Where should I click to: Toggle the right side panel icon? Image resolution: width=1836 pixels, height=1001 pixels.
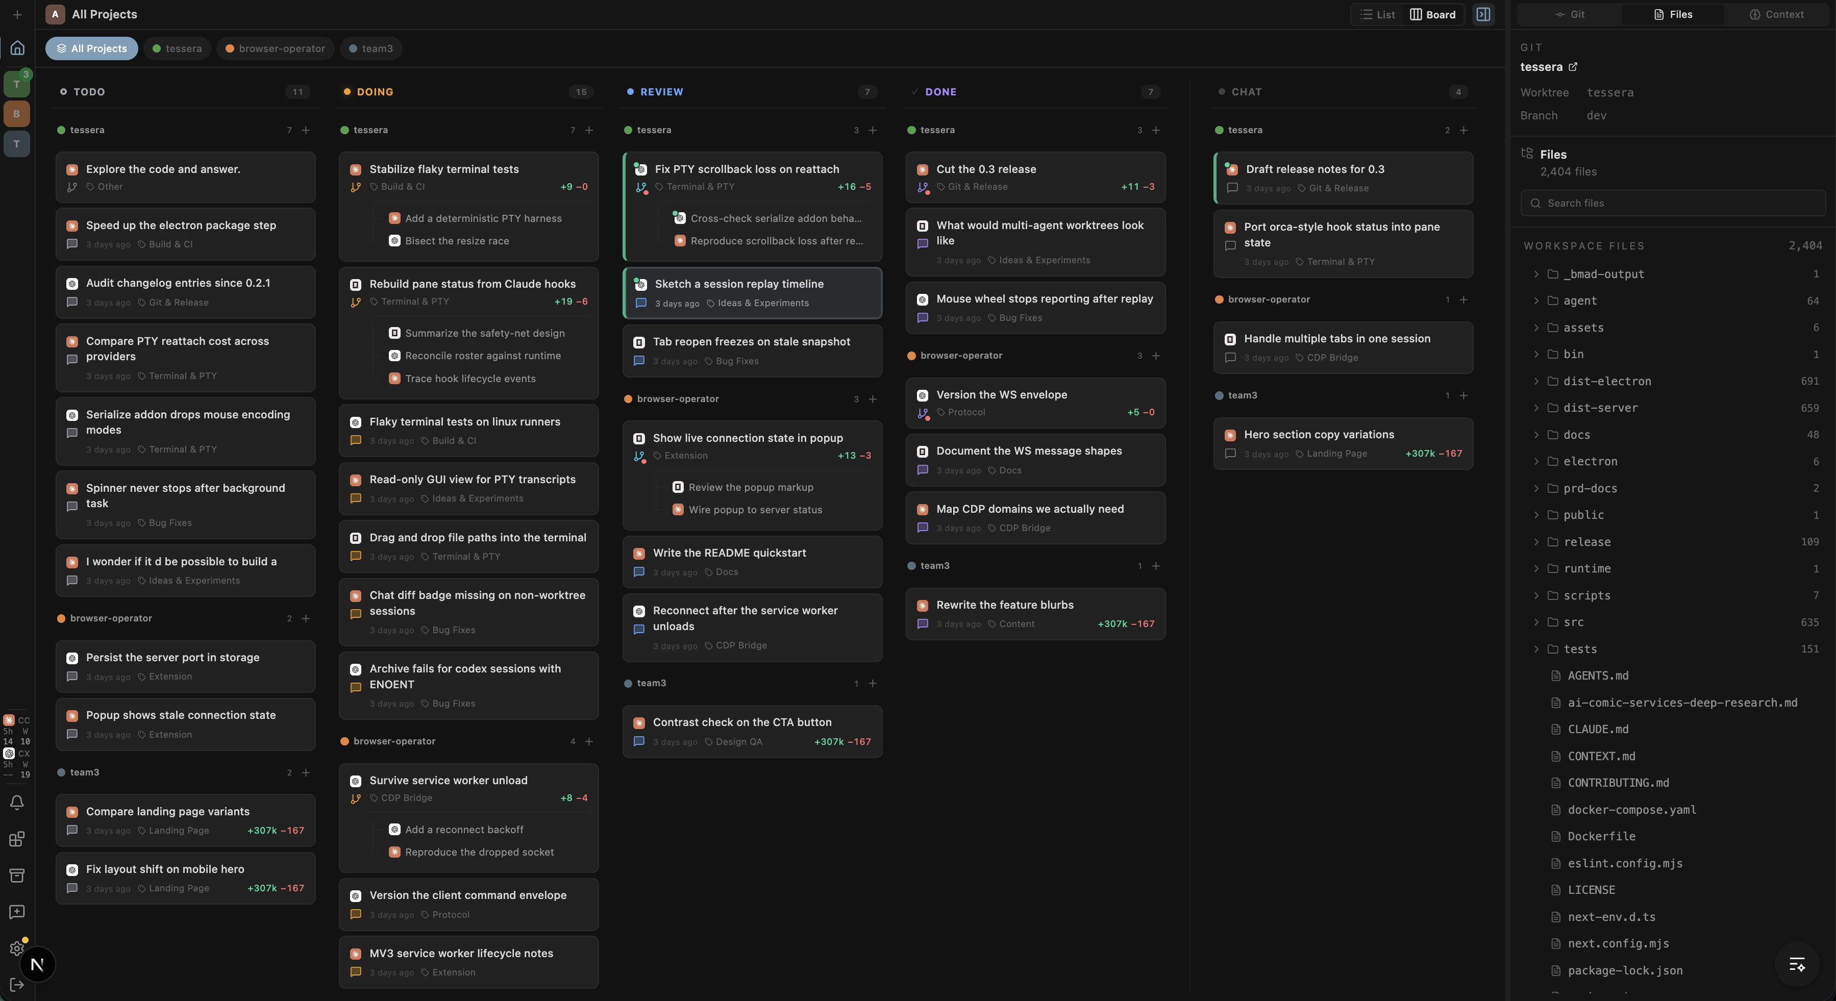pyautogui.click(x=1483, y=14)
